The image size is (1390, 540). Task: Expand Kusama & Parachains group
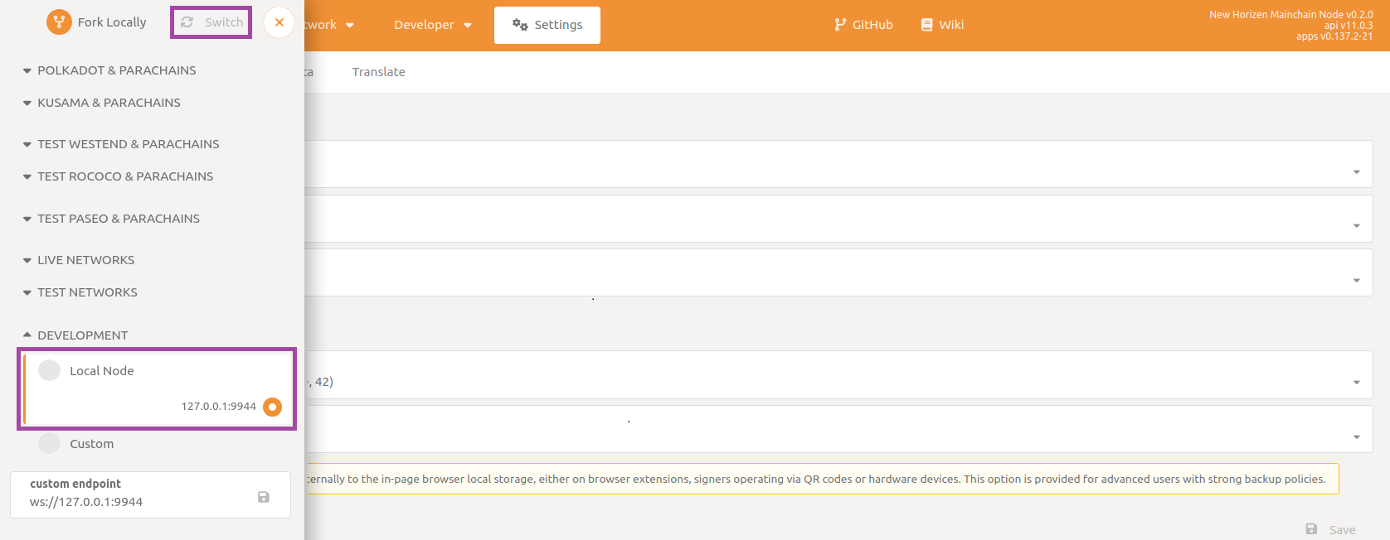(109, 103)
